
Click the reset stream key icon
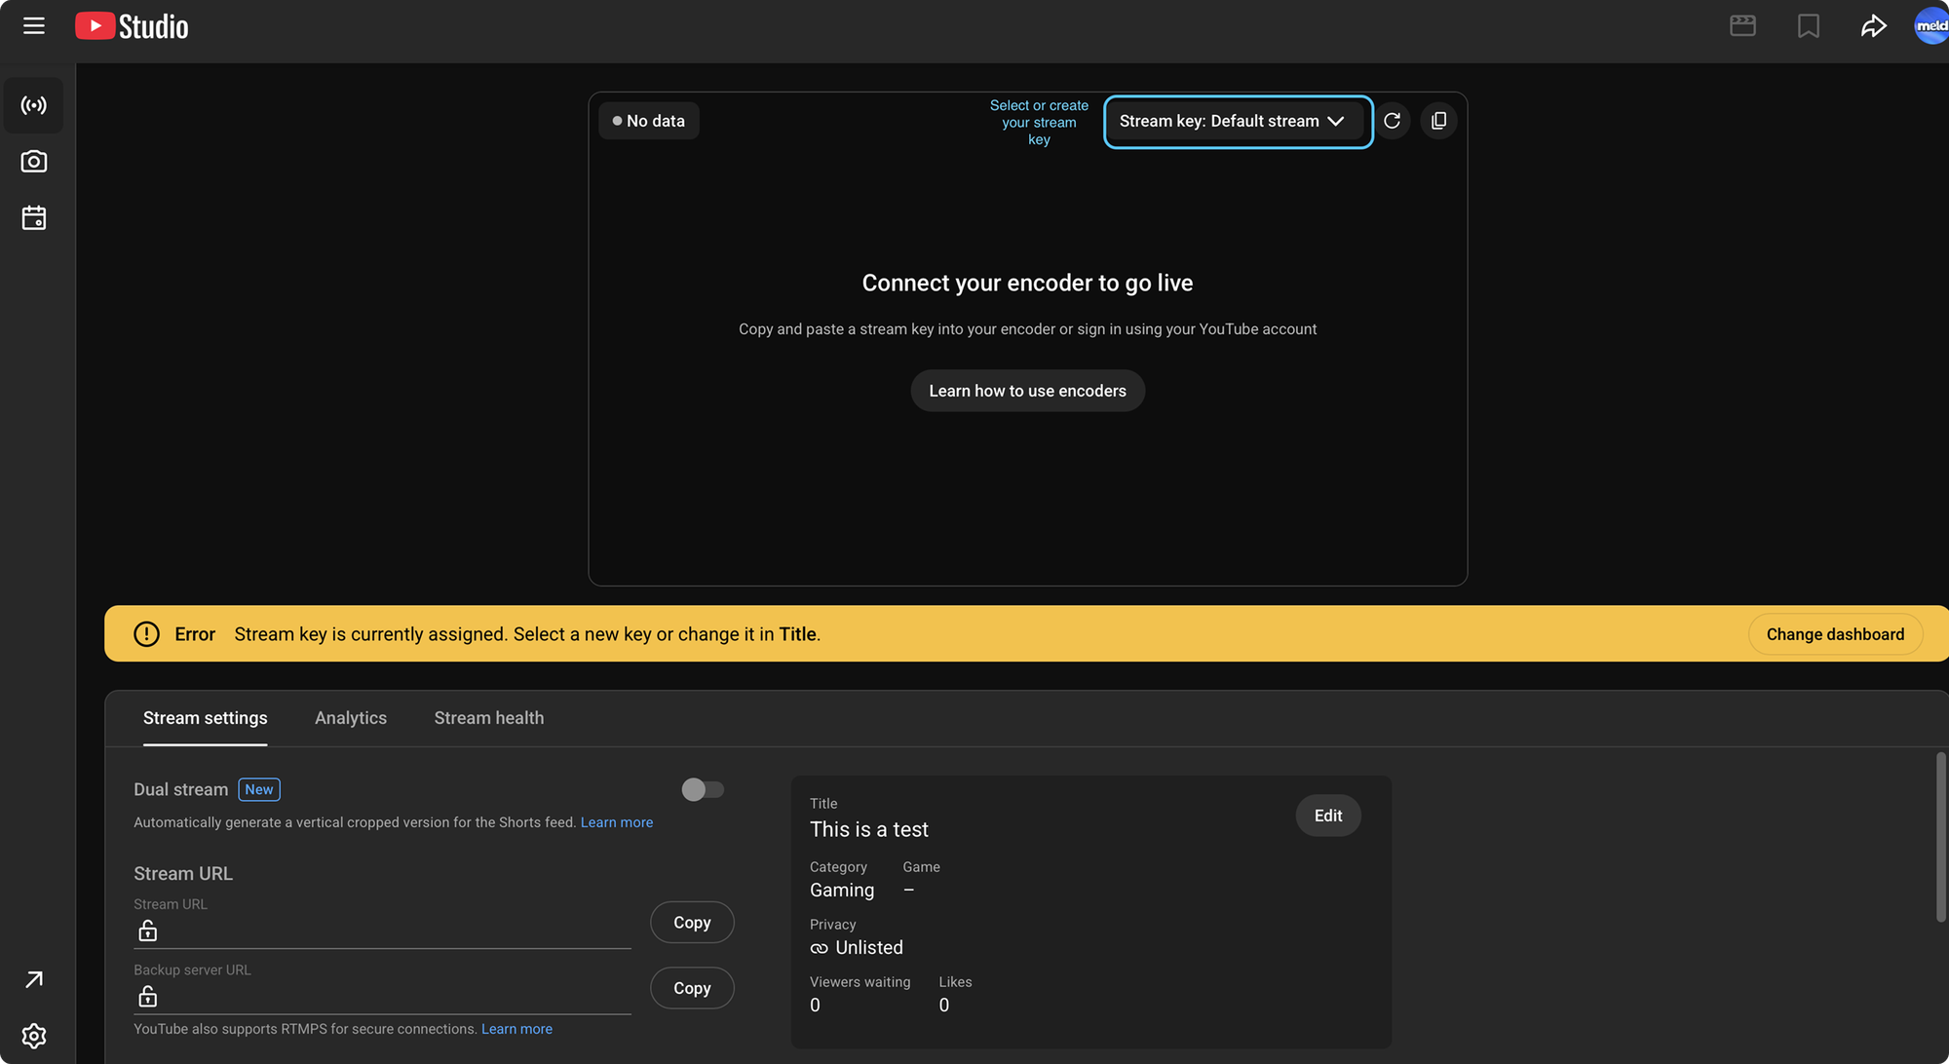pyautogui.click(x=1393, y=121)
